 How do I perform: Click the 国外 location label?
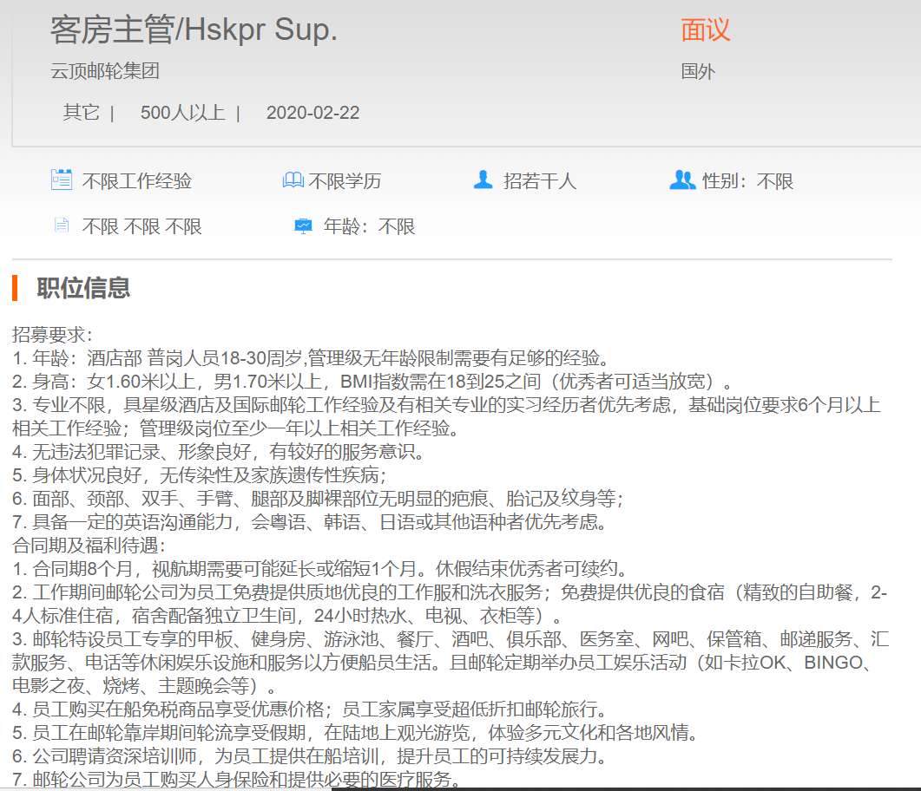point(698,71)
